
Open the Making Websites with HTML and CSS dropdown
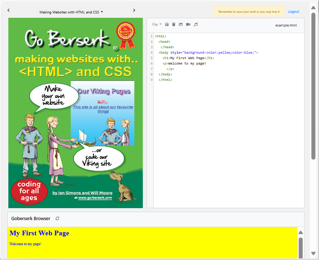tap(71, 12)
